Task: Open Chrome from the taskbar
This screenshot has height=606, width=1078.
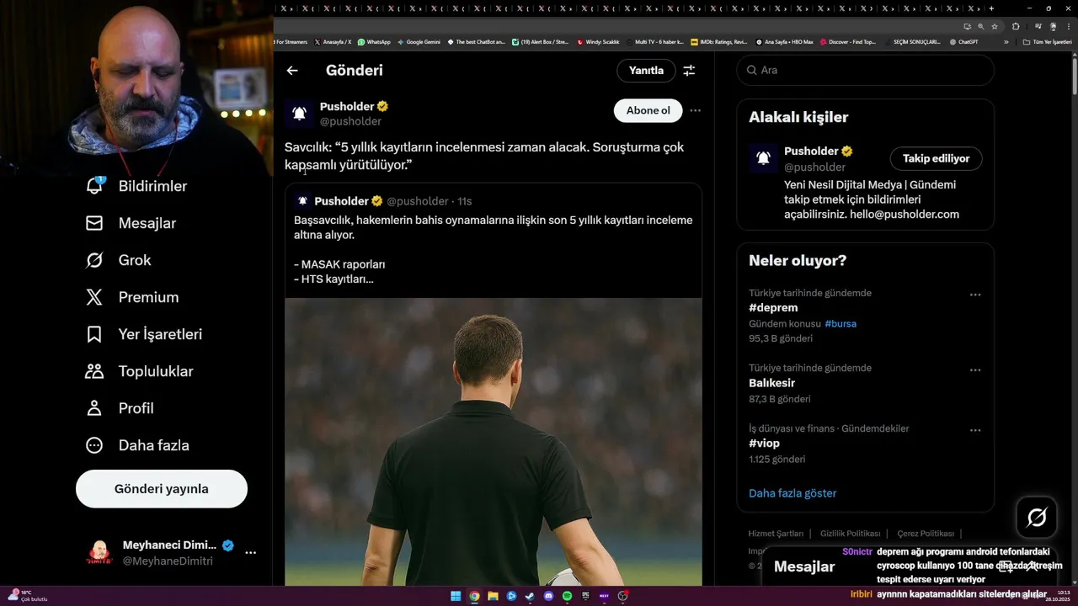Action: tap(474, 596)
